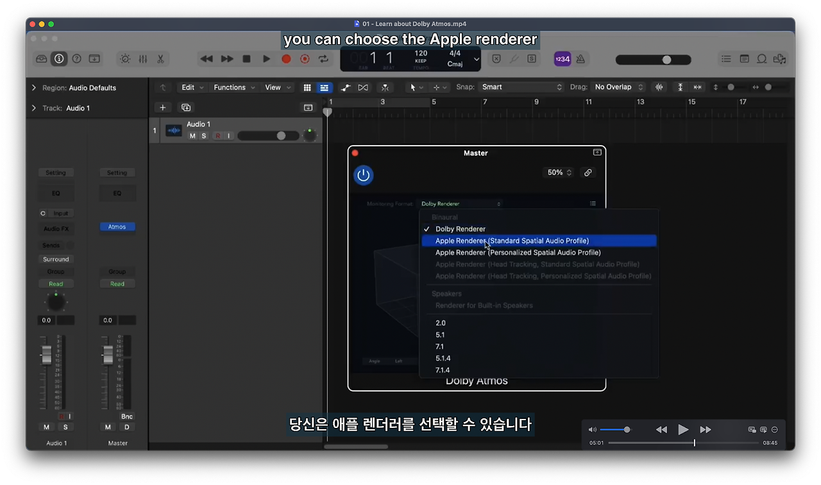The image size is (821, 485).
Task: Toggle the purple Count-in 1234 button
Action: click(x=562, y=58)
